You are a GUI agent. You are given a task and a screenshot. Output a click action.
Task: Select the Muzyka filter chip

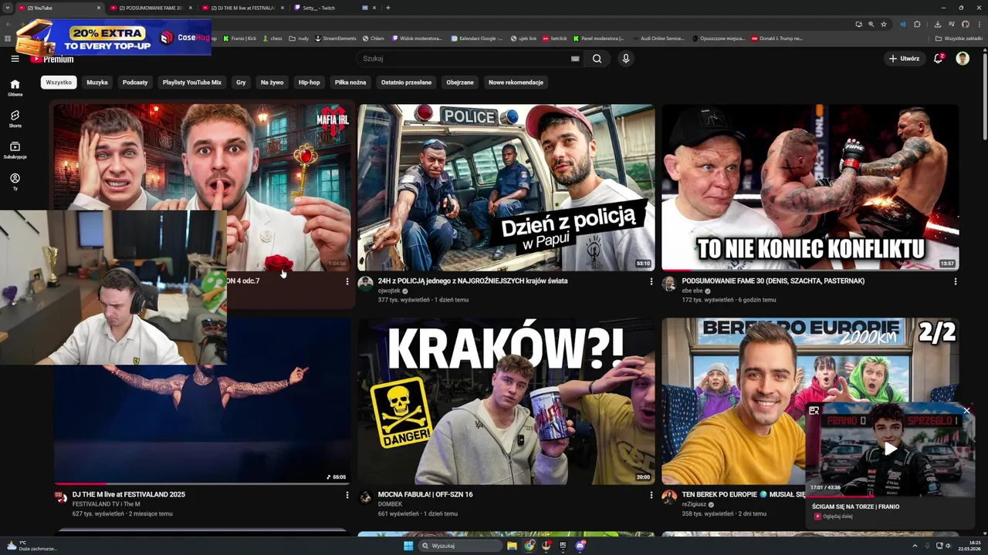click(97, 82)
